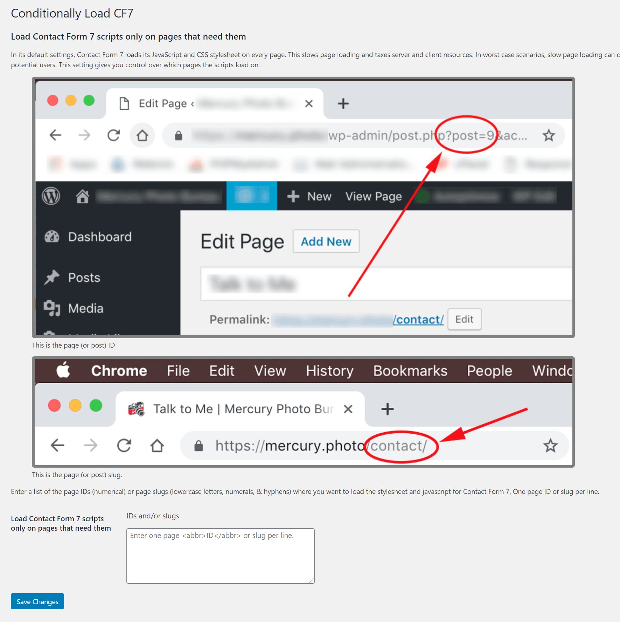Click the Edit button next to permalink

click(x=464, y=319)
